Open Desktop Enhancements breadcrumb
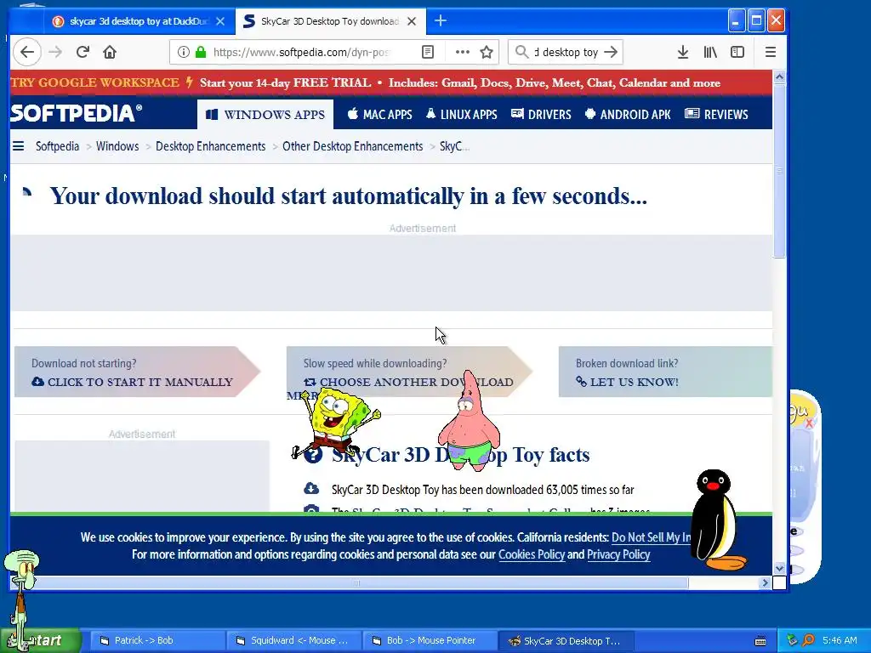 click(211, 146)
